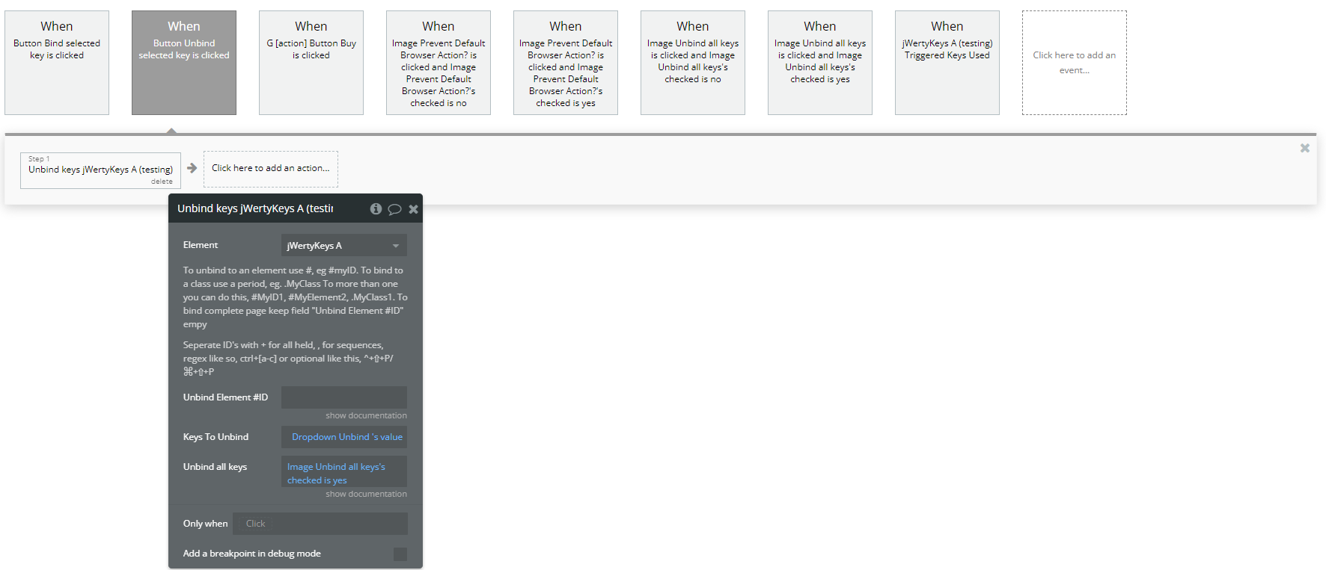Select Step 1 Unbind keys action
Image resolution: width=1326 pixels, height=570 pixels.
click(100, 170)
